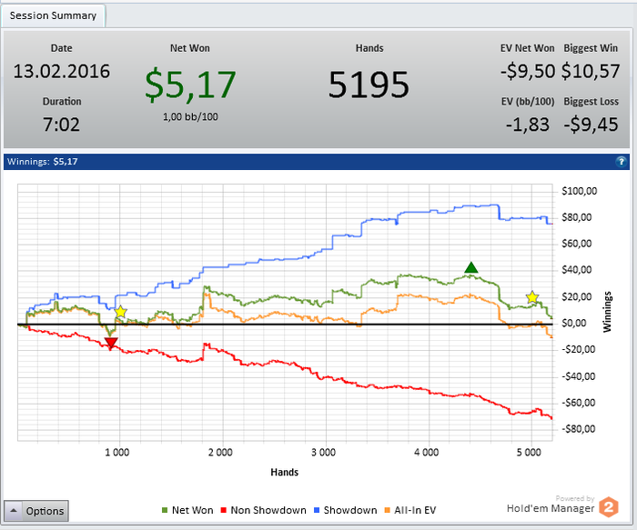Click the Hands x-axis title
This screenshot has width=637, height=530.
point(284,473)
